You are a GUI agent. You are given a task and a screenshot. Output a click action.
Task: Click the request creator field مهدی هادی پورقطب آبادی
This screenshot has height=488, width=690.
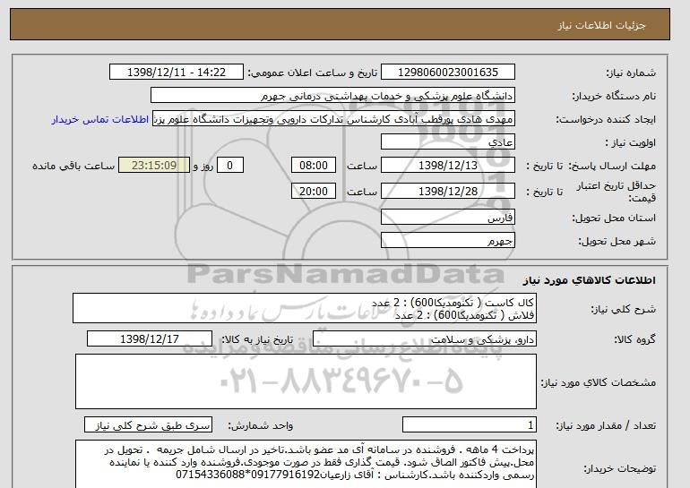tap(333, 119)
